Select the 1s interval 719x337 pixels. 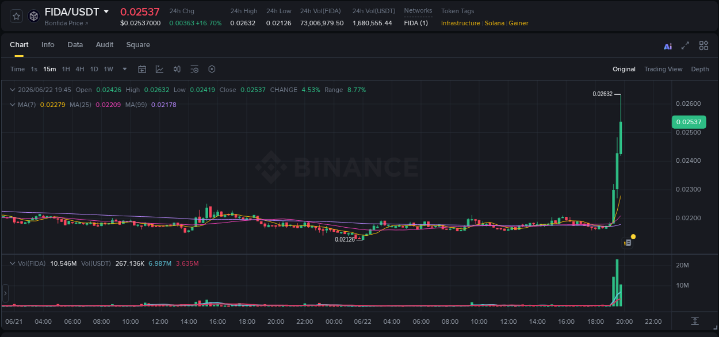tap(34, 69)
